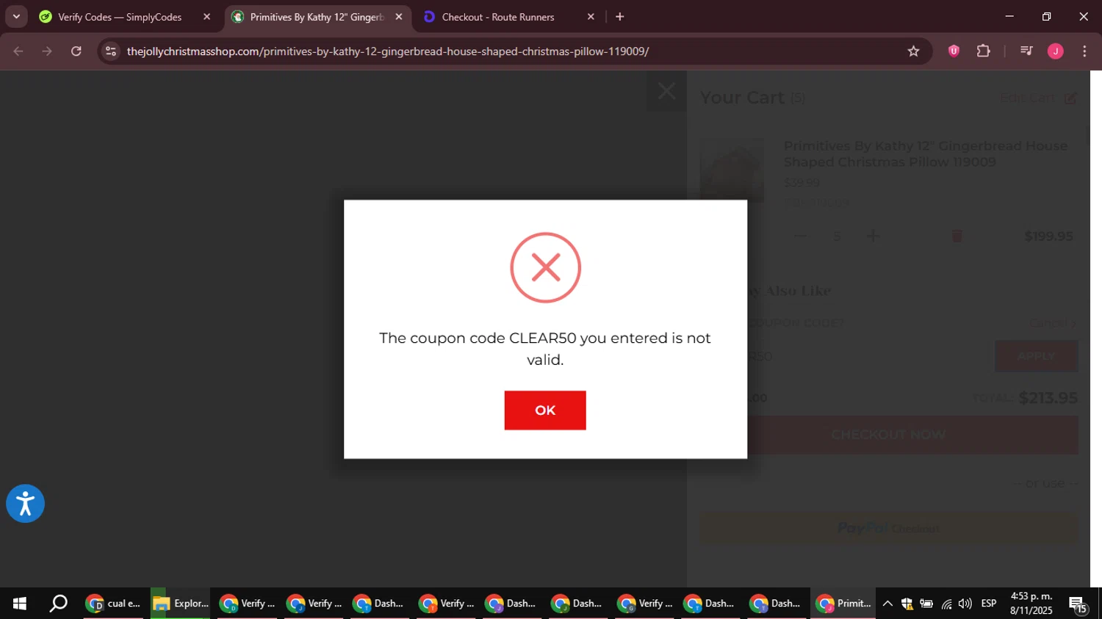This screenshot has height=619, width=1102.
Task: Open the accessibility widget button
Action: [x=25, y=504]
